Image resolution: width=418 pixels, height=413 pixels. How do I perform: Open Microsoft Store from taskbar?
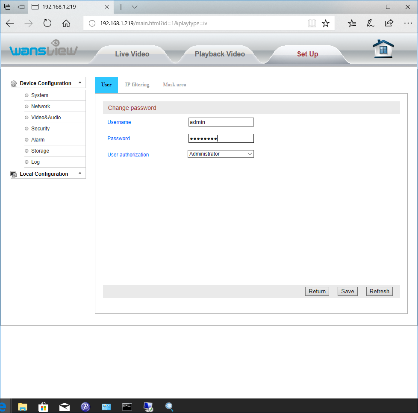[43, 407]
